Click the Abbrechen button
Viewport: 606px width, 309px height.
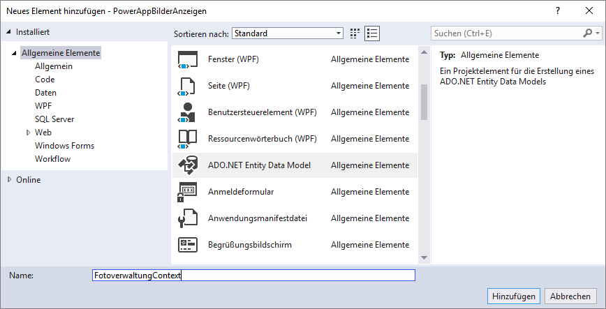(571, 295)
